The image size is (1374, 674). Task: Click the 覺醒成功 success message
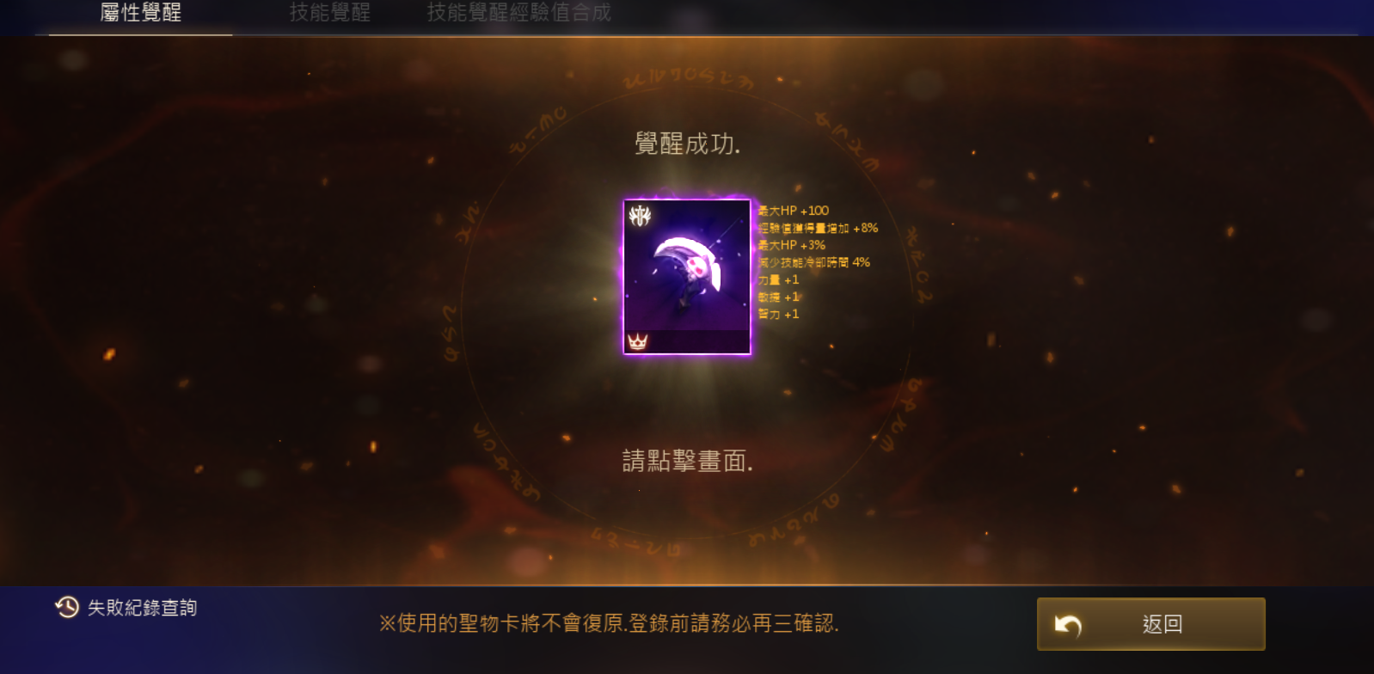688,144
